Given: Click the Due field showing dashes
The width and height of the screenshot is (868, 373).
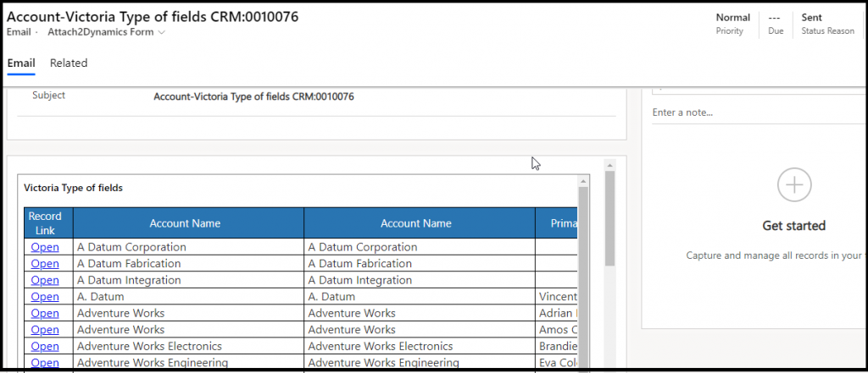Looking at the screenshot, I should pos(776,25).
